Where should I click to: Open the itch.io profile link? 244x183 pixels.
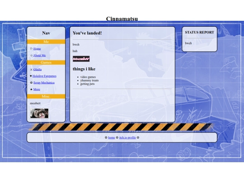pos(127,137)
